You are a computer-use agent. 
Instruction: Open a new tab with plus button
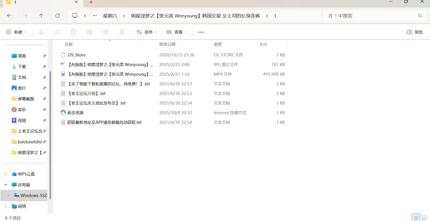click(x=91, y=3)
